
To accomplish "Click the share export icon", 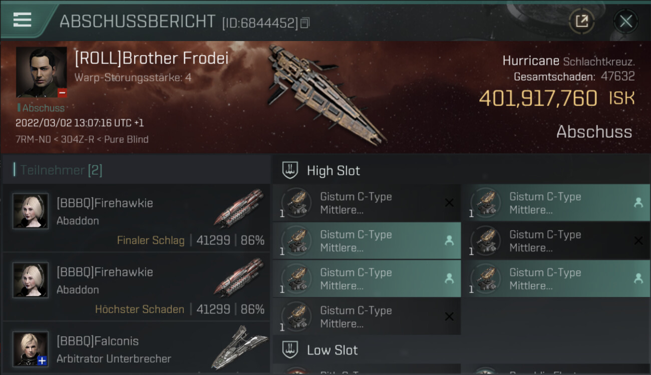I will pyautogui.click(x=581, y=21).
